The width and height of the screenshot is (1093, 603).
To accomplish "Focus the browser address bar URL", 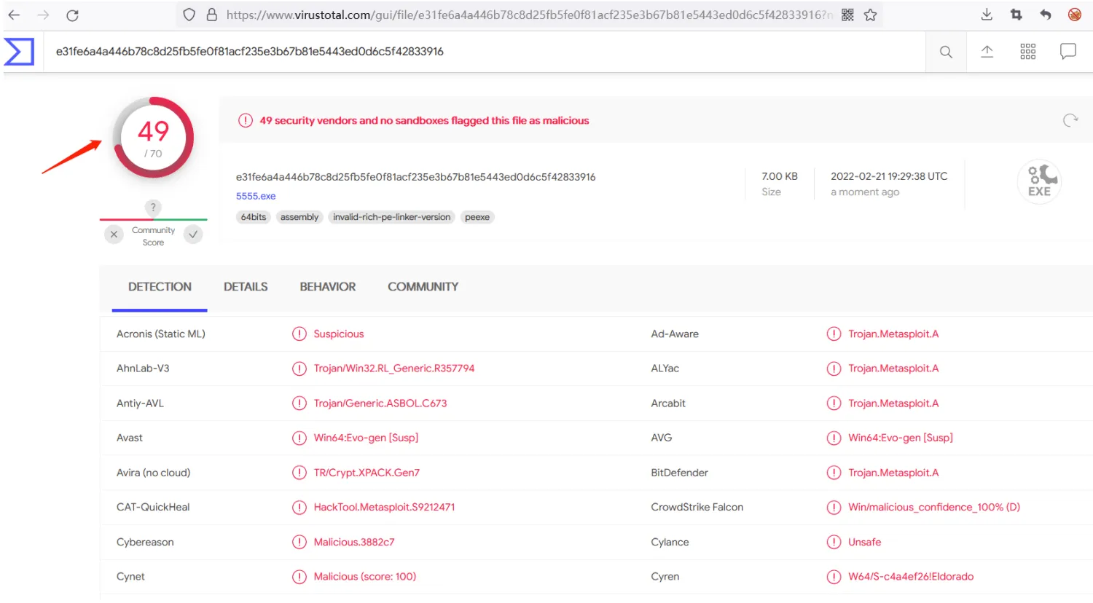I will tap(530, 15).
